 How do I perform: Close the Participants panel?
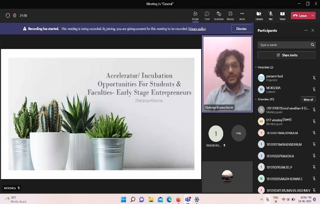coord(313,30)
